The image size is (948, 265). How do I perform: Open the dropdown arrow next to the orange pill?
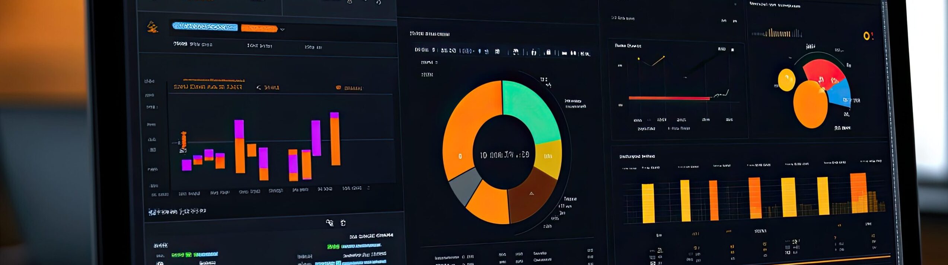(283, 29)
